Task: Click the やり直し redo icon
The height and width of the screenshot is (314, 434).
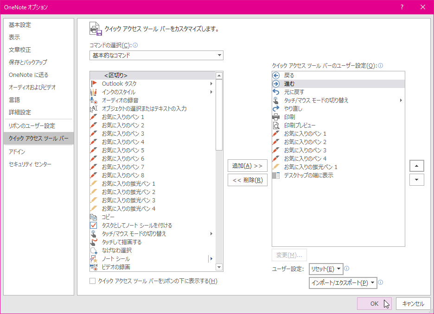Action: click(276, 109)
